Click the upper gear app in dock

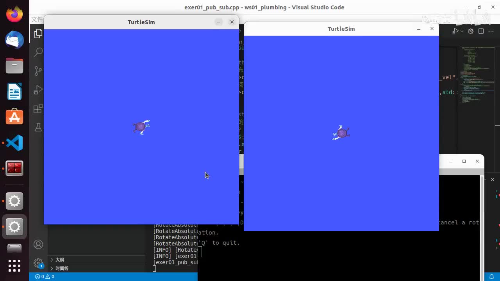(x=14, y=201)
